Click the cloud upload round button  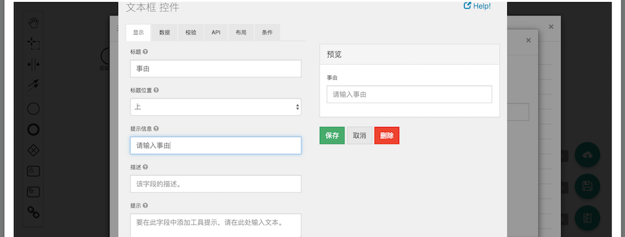click(x=587, y=155)
